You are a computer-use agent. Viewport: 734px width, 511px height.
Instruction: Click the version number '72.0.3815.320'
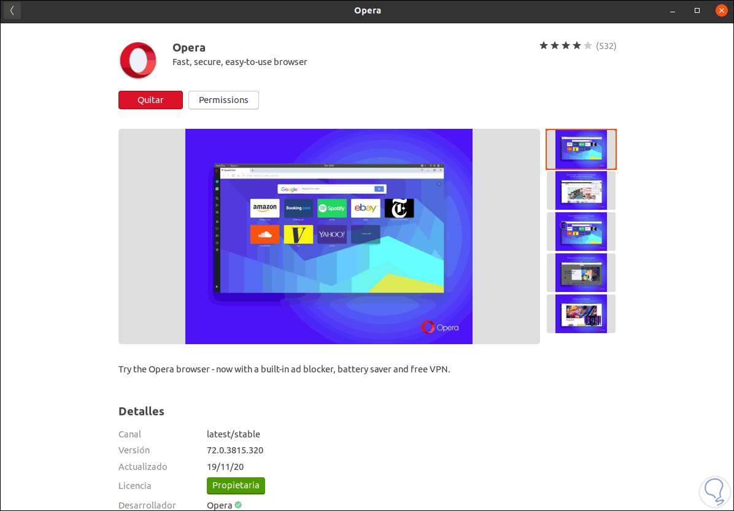point(235,450)
